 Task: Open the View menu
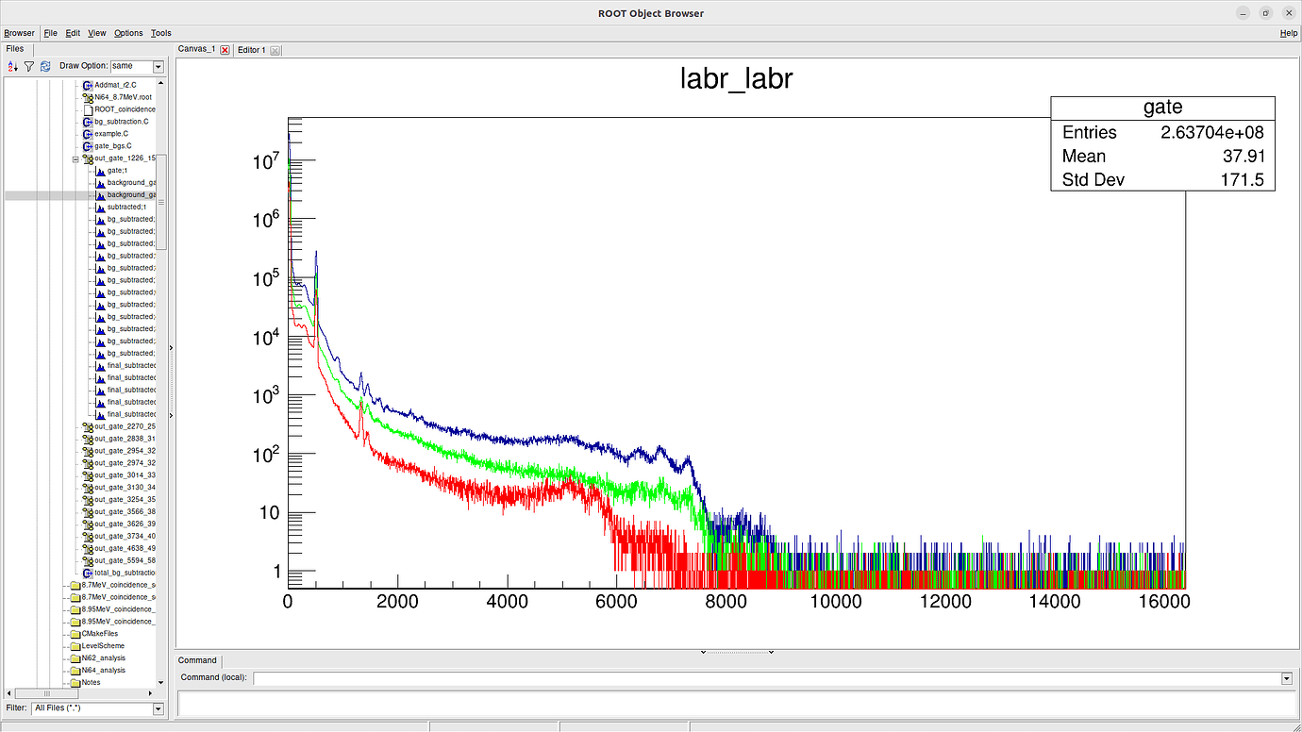97,33
